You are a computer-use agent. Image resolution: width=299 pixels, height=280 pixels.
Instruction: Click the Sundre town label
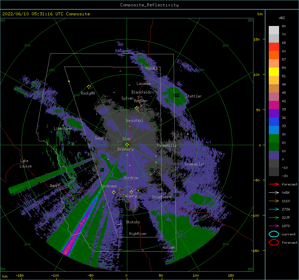click(101, 138)
